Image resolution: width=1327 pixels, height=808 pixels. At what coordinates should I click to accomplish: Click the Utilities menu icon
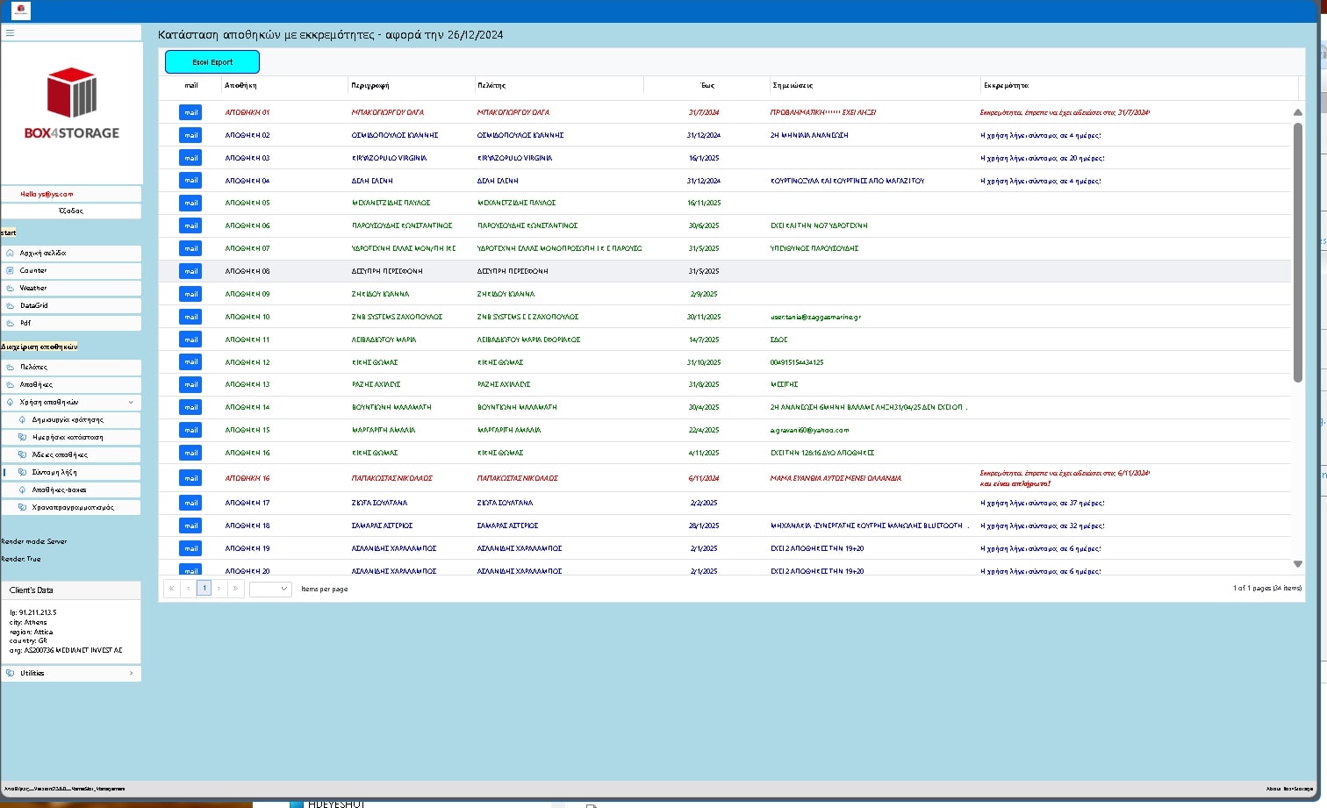11,673
